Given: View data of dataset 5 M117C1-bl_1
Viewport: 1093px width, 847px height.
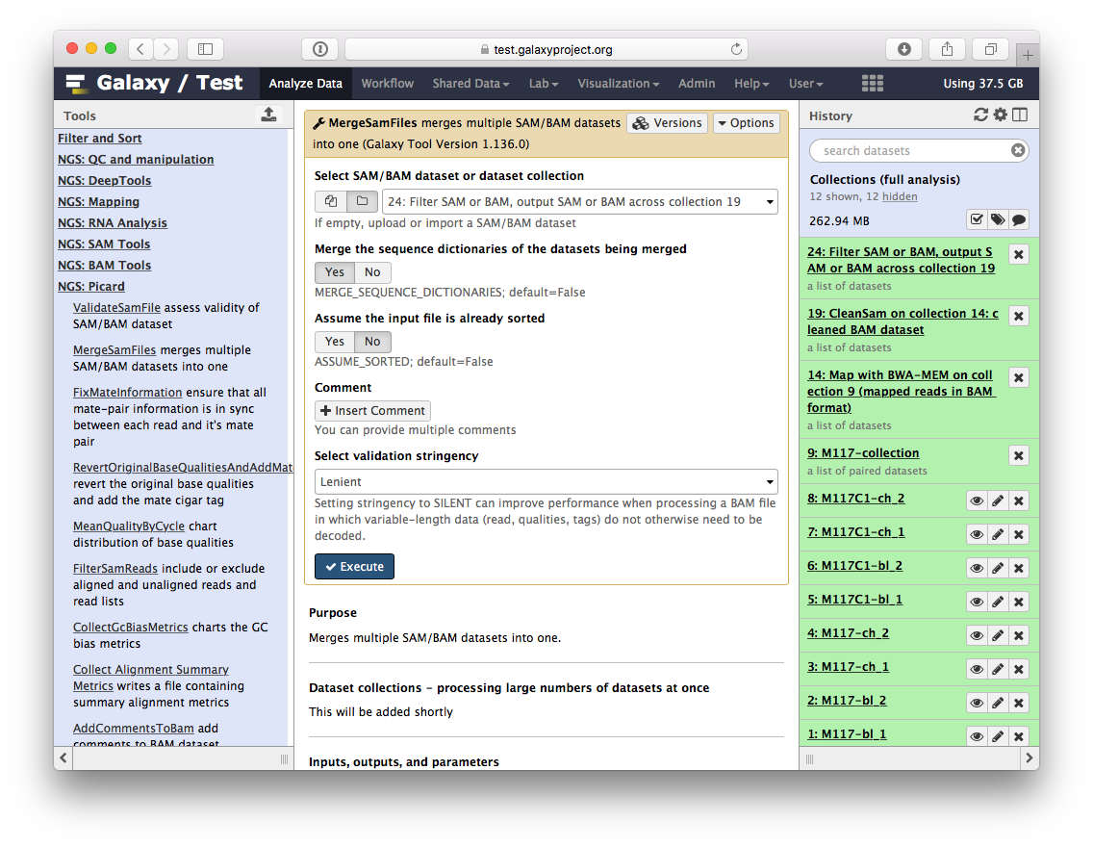Looking at the screenshot, I should tap(977, 602).
